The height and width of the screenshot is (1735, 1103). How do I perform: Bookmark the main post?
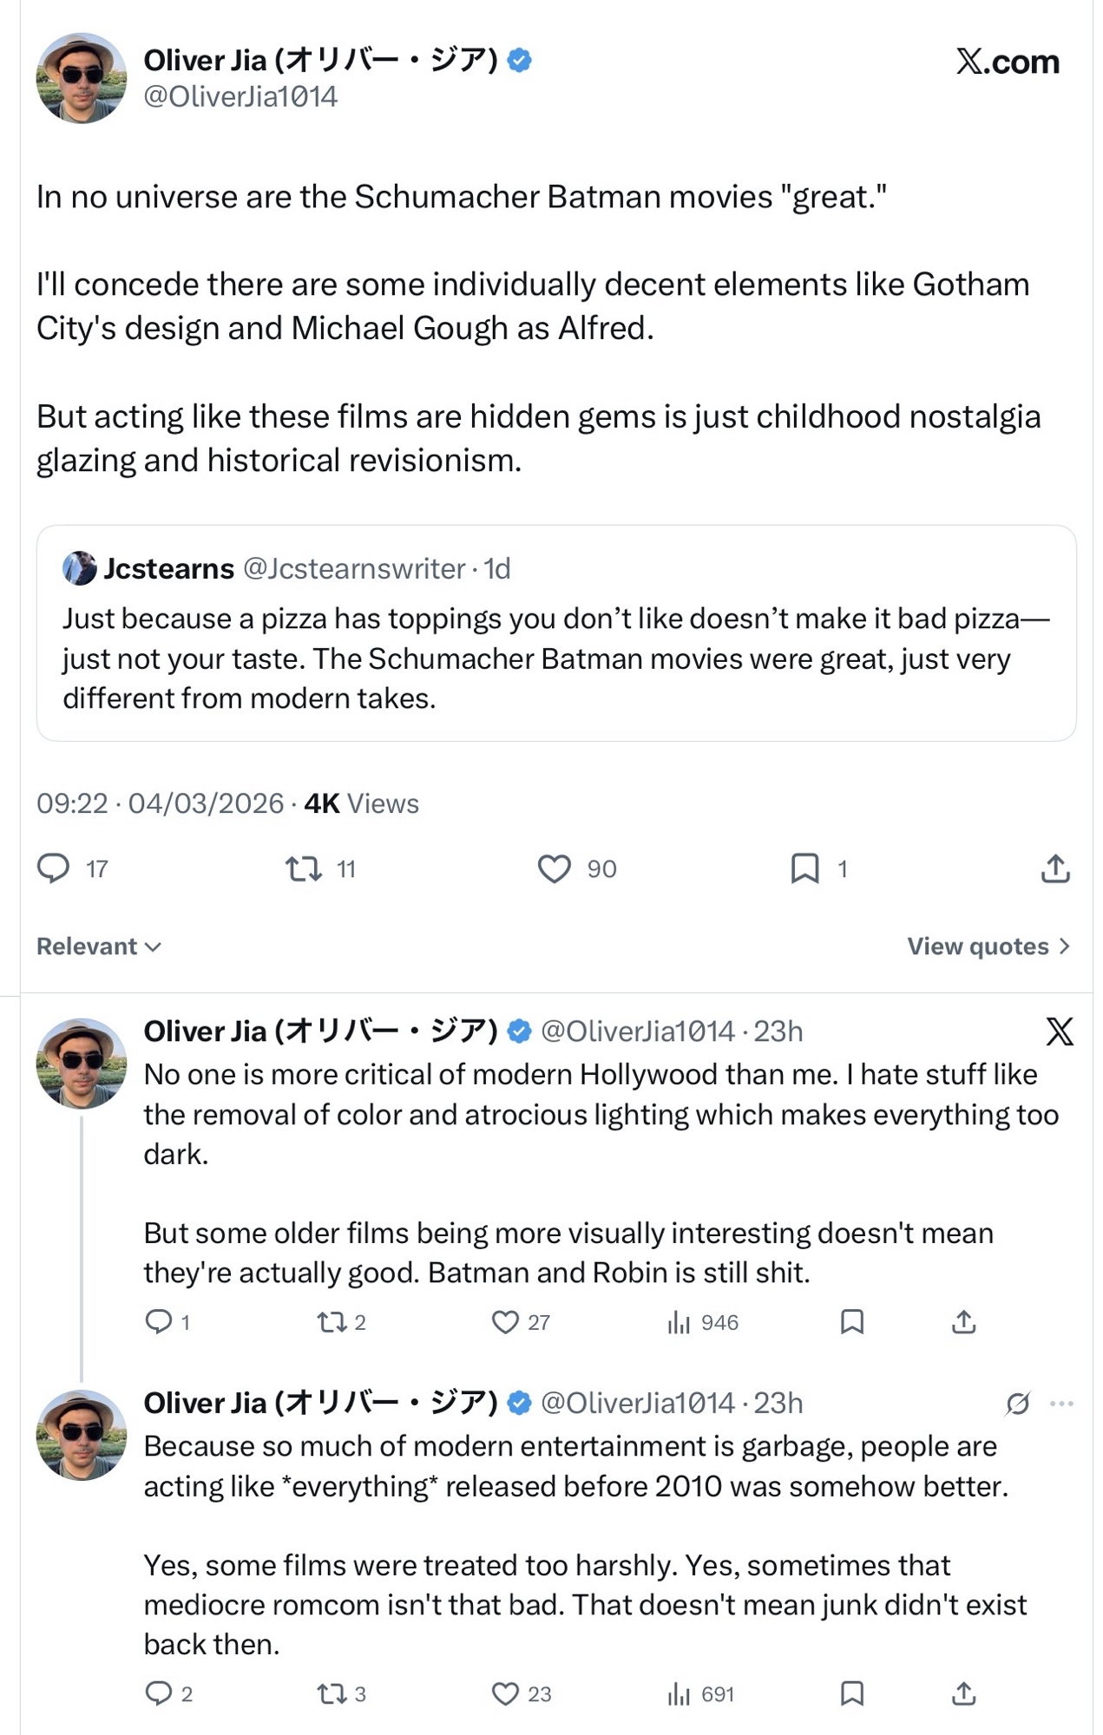pos(804,868)
